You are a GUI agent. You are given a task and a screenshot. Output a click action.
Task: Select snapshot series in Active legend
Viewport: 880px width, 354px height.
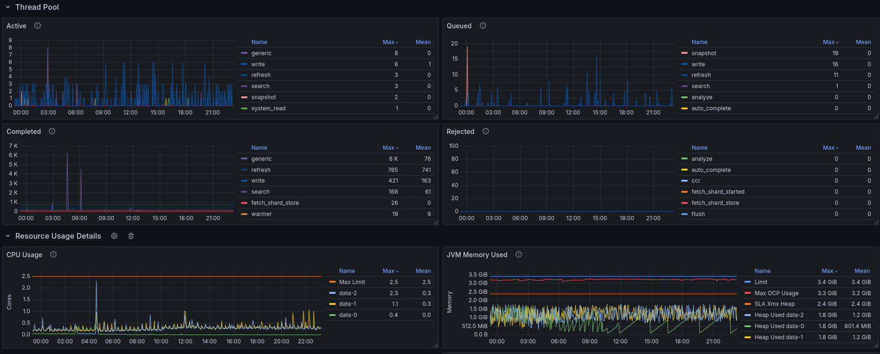263,97
